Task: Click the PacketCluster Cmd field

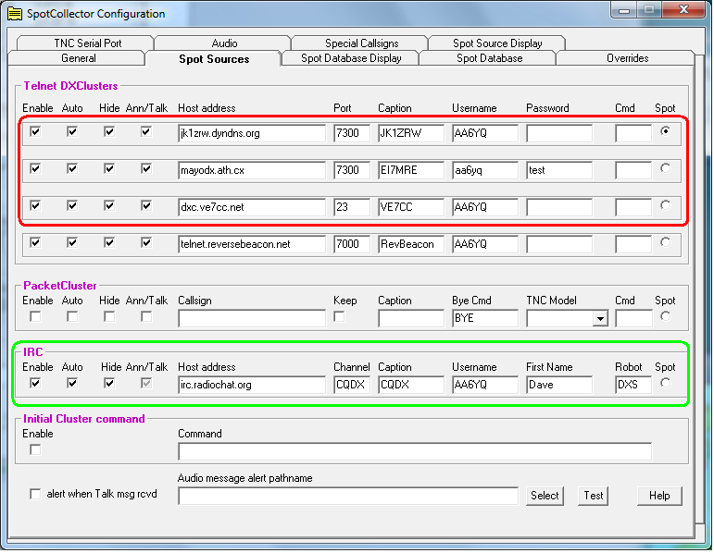Action: click(x=633, y=318)
